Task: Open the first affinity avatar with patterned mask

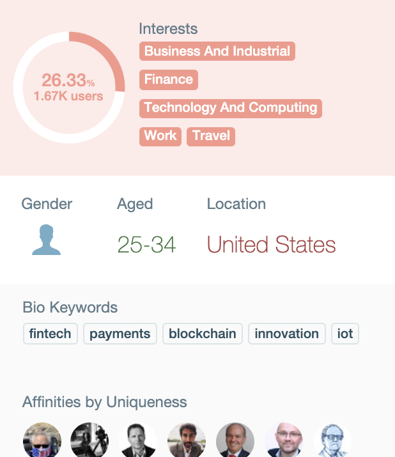Action: [x=42, y=441]
